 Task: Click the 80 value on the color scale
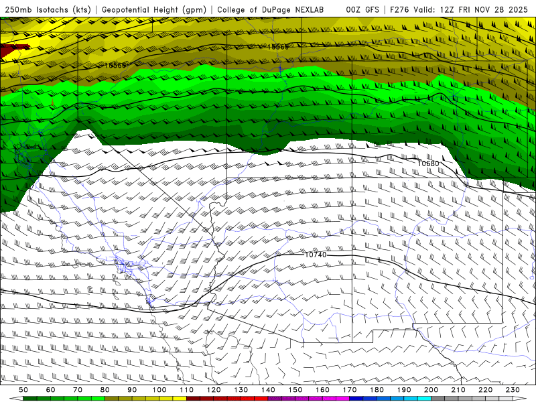click(x=105, y=390)
